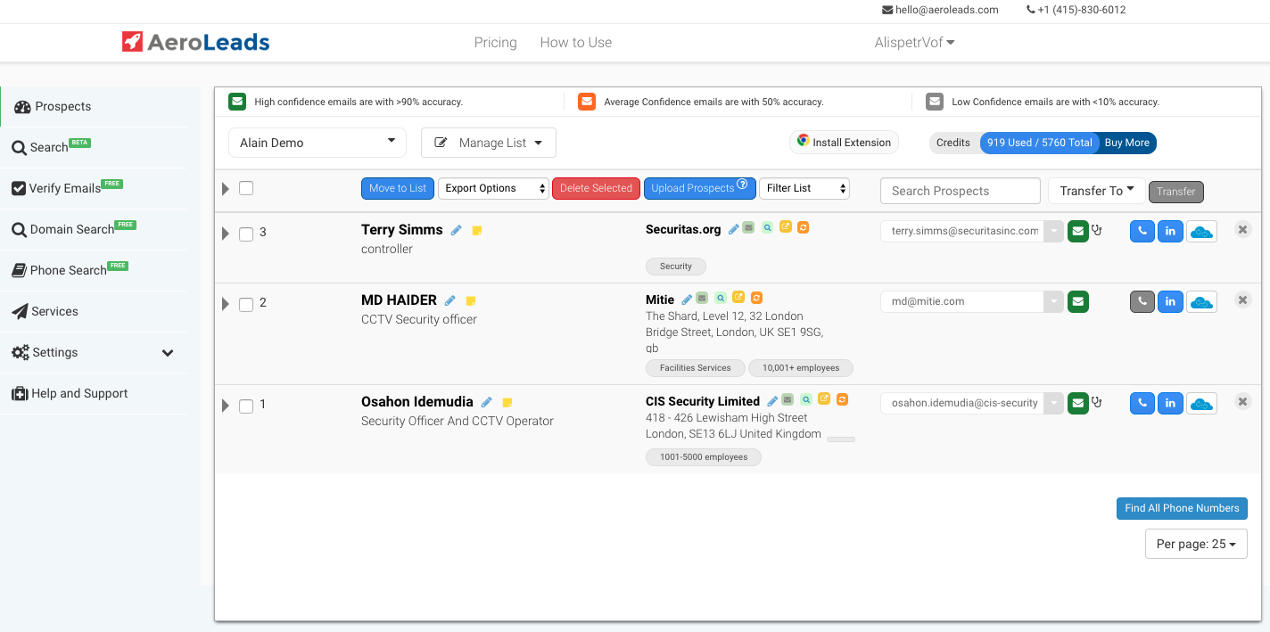Screen dimensions: 1270x632
Task: Remove Osahon Idemudia with X icon
Action: click(x=1242, y=402)
